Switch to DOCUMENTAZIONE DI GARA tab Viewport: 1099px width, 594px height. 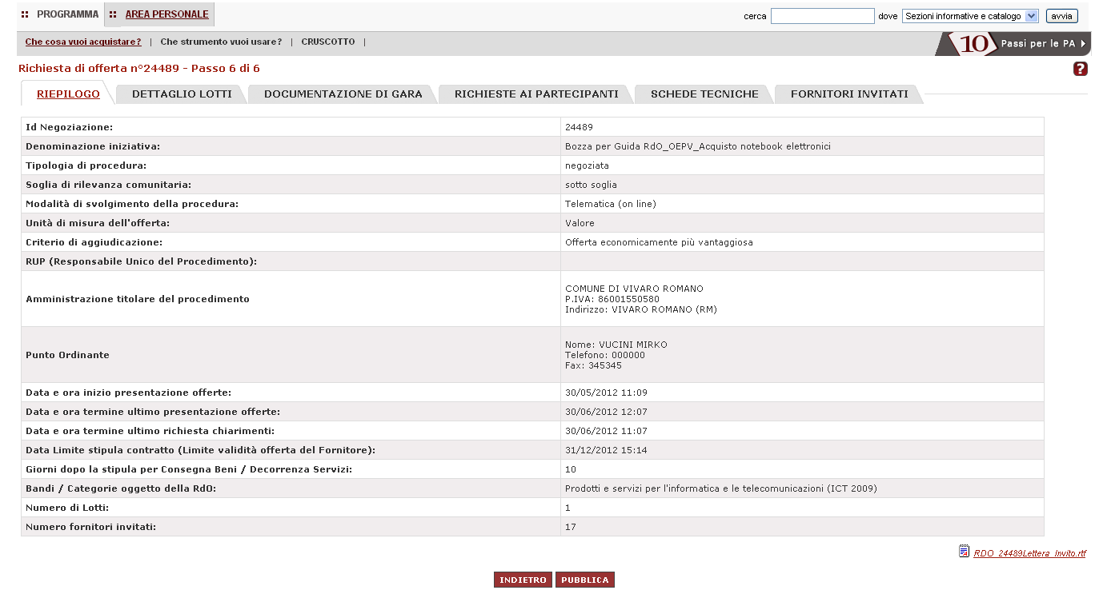343,94
